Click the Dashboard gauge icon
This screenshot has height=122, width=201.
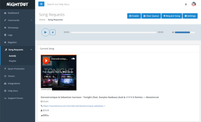(x=5, y=13)
